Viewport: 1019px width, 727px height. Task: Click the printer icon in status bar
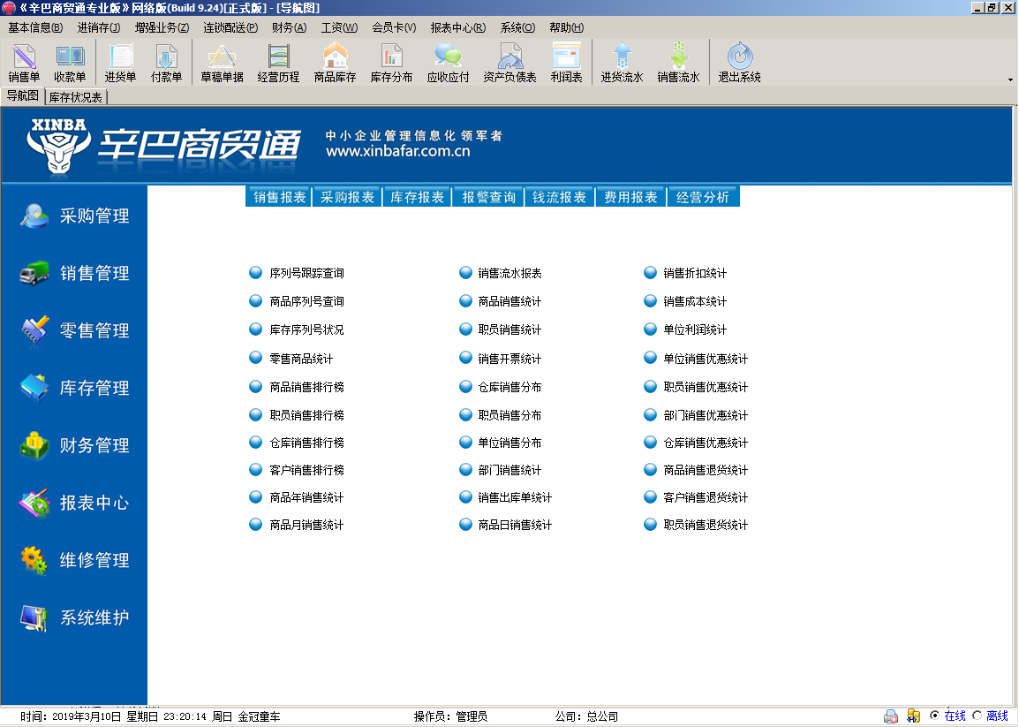coord(891,716)
